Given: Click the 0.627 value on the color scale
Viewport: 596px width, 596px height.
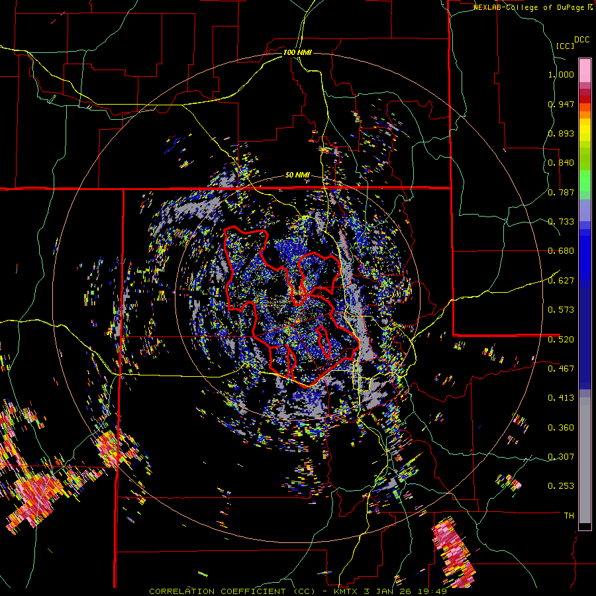Looking at the screenshot, I should [561, 281].
